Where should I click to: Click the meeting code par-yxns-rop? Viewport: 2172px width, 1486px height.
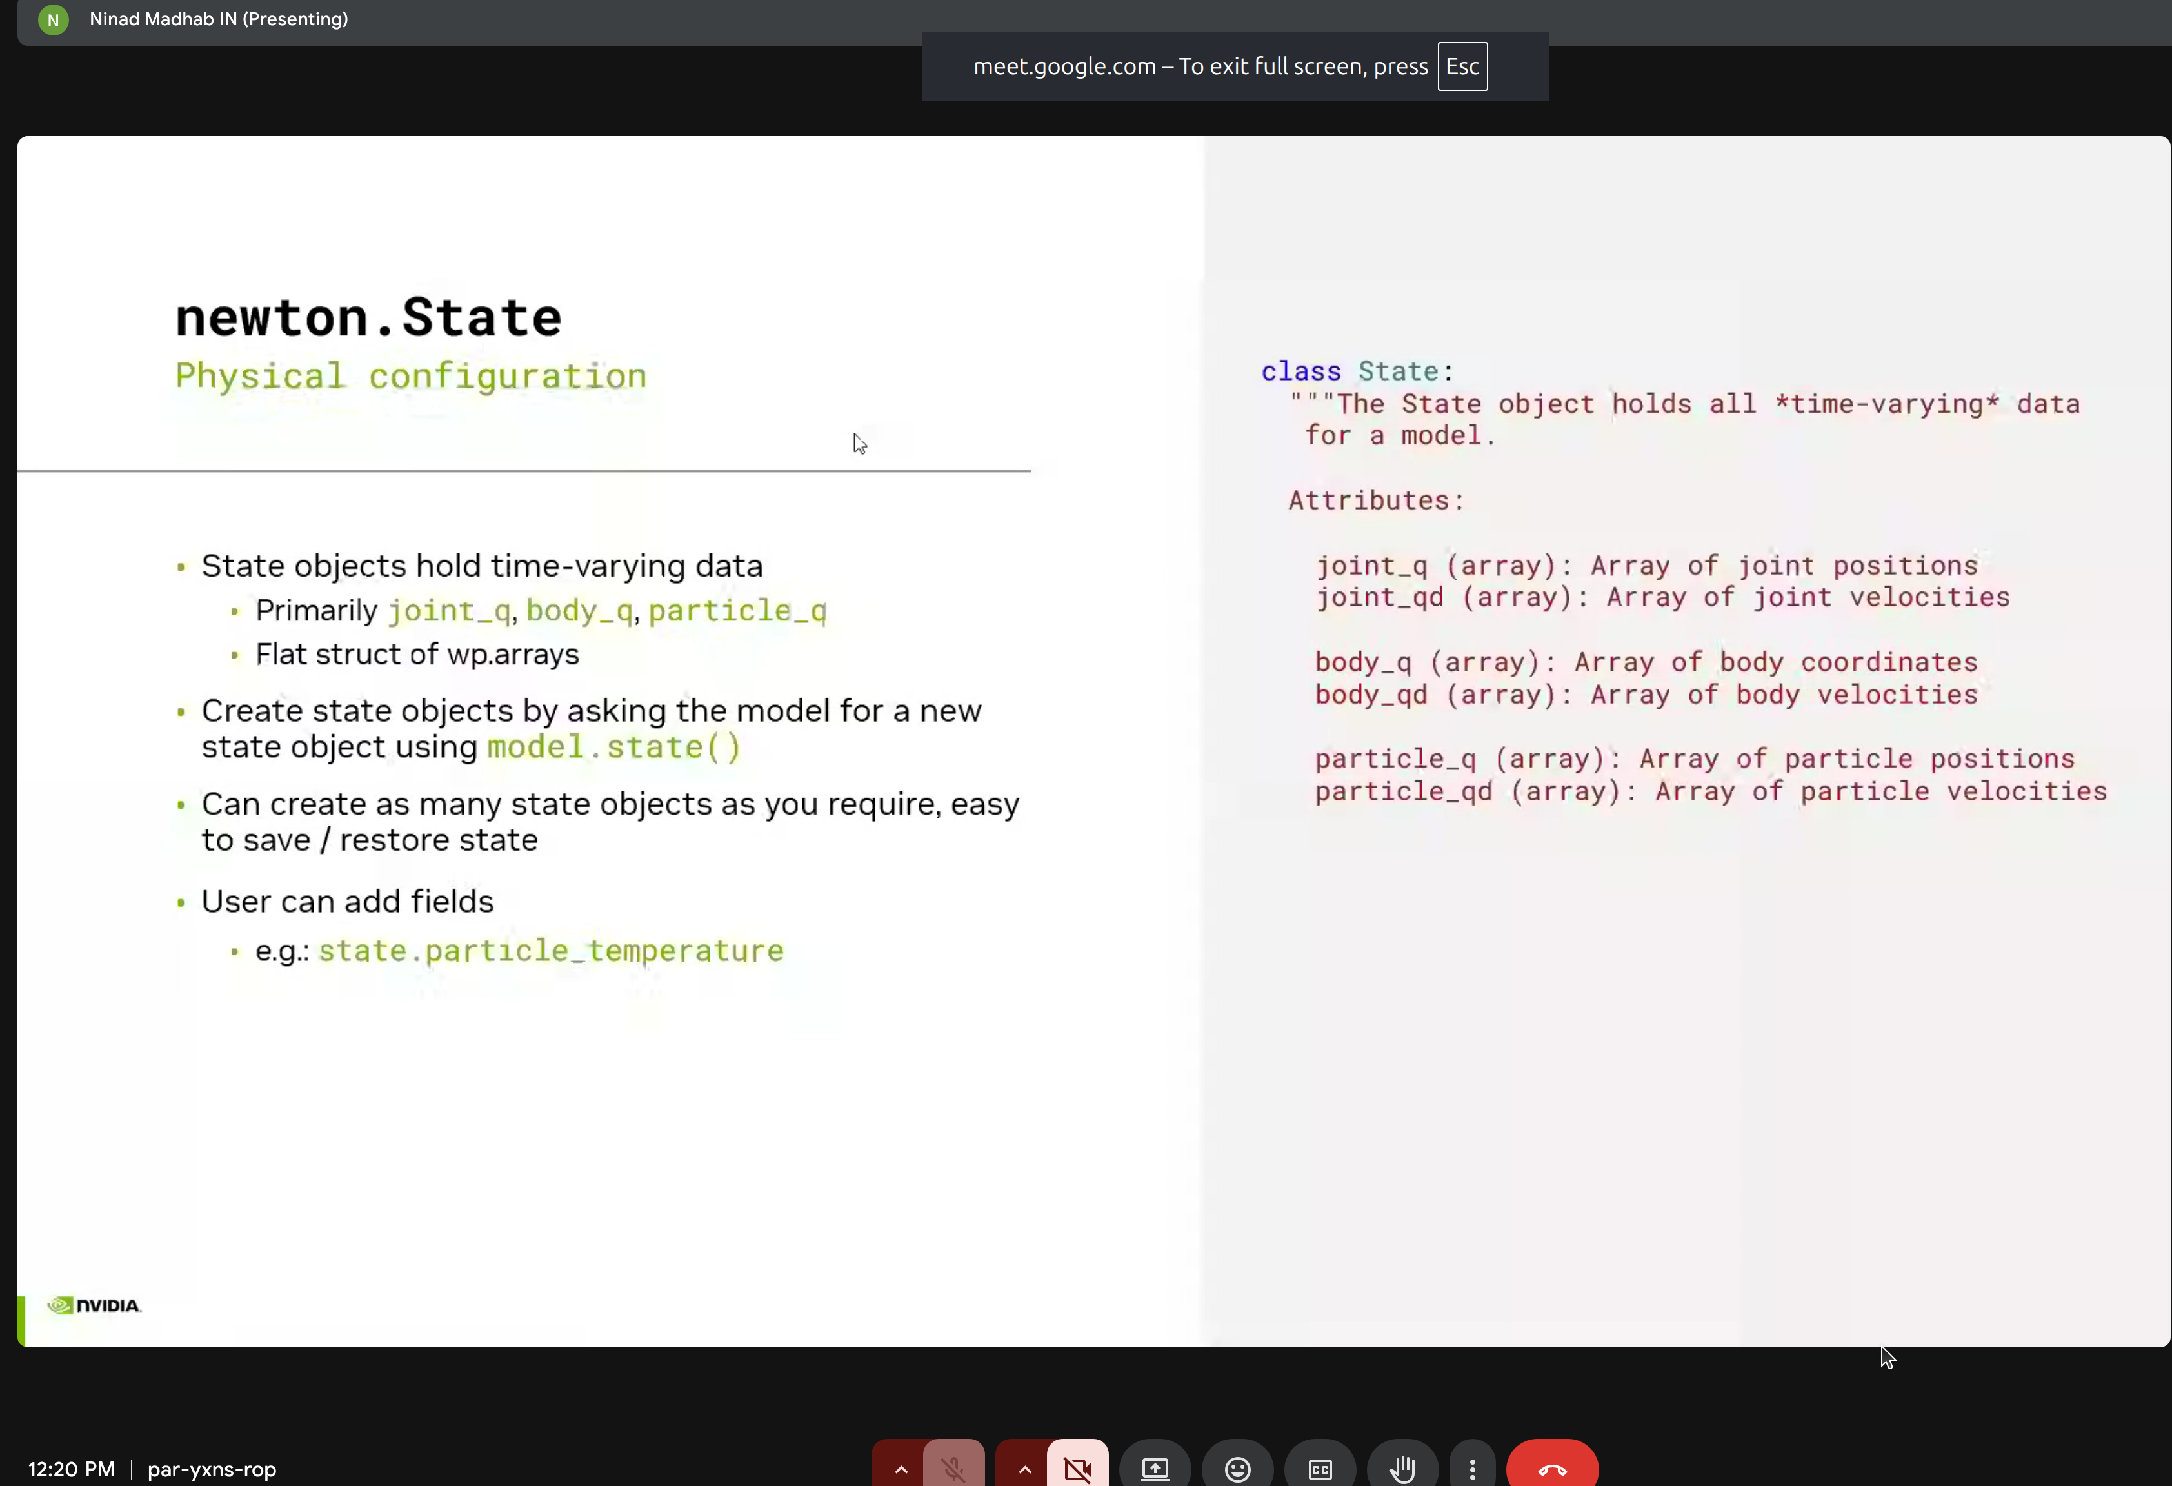click(211, 1469)
